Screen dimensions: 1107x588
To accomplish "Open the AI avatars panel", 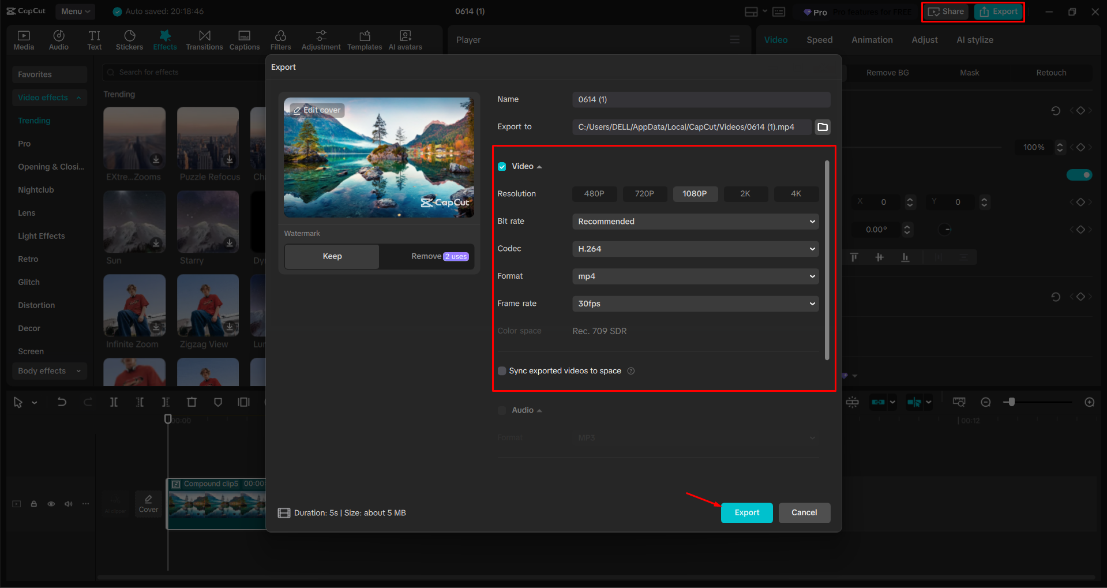I will pyautogui.click(x=405, y=39).
